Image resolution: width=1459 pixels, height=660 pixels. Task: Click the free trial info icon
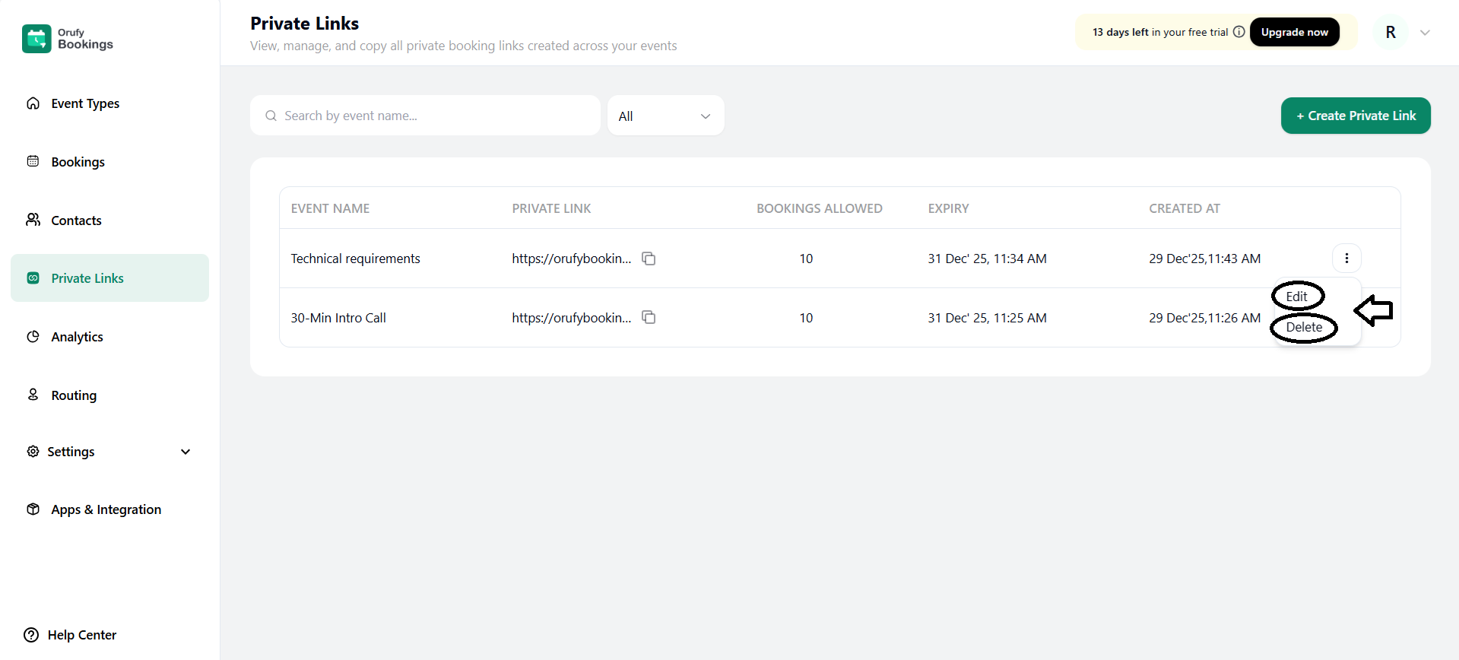click(1239, 32)
